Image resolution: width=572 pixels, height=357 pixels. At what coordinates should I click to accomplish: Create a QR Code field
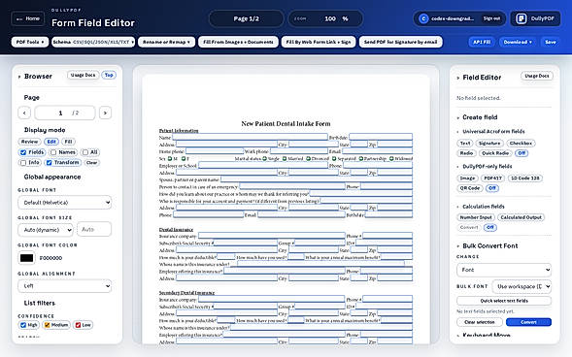pos(470,188)
